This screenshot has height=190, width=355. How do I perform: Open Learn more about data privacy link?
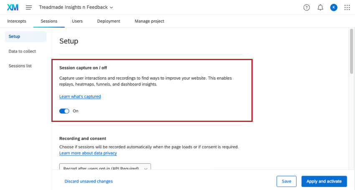pos(88,153)
